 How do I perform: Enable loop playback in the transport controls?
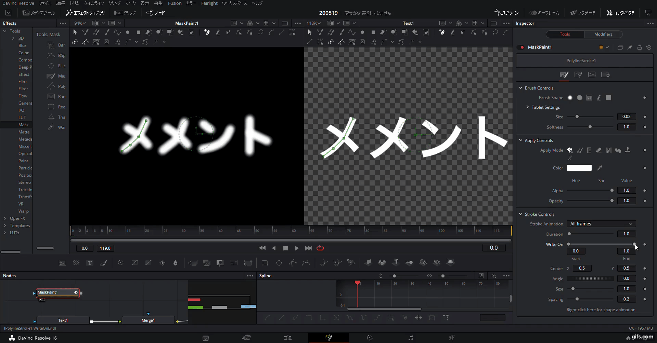click(320, 248)
